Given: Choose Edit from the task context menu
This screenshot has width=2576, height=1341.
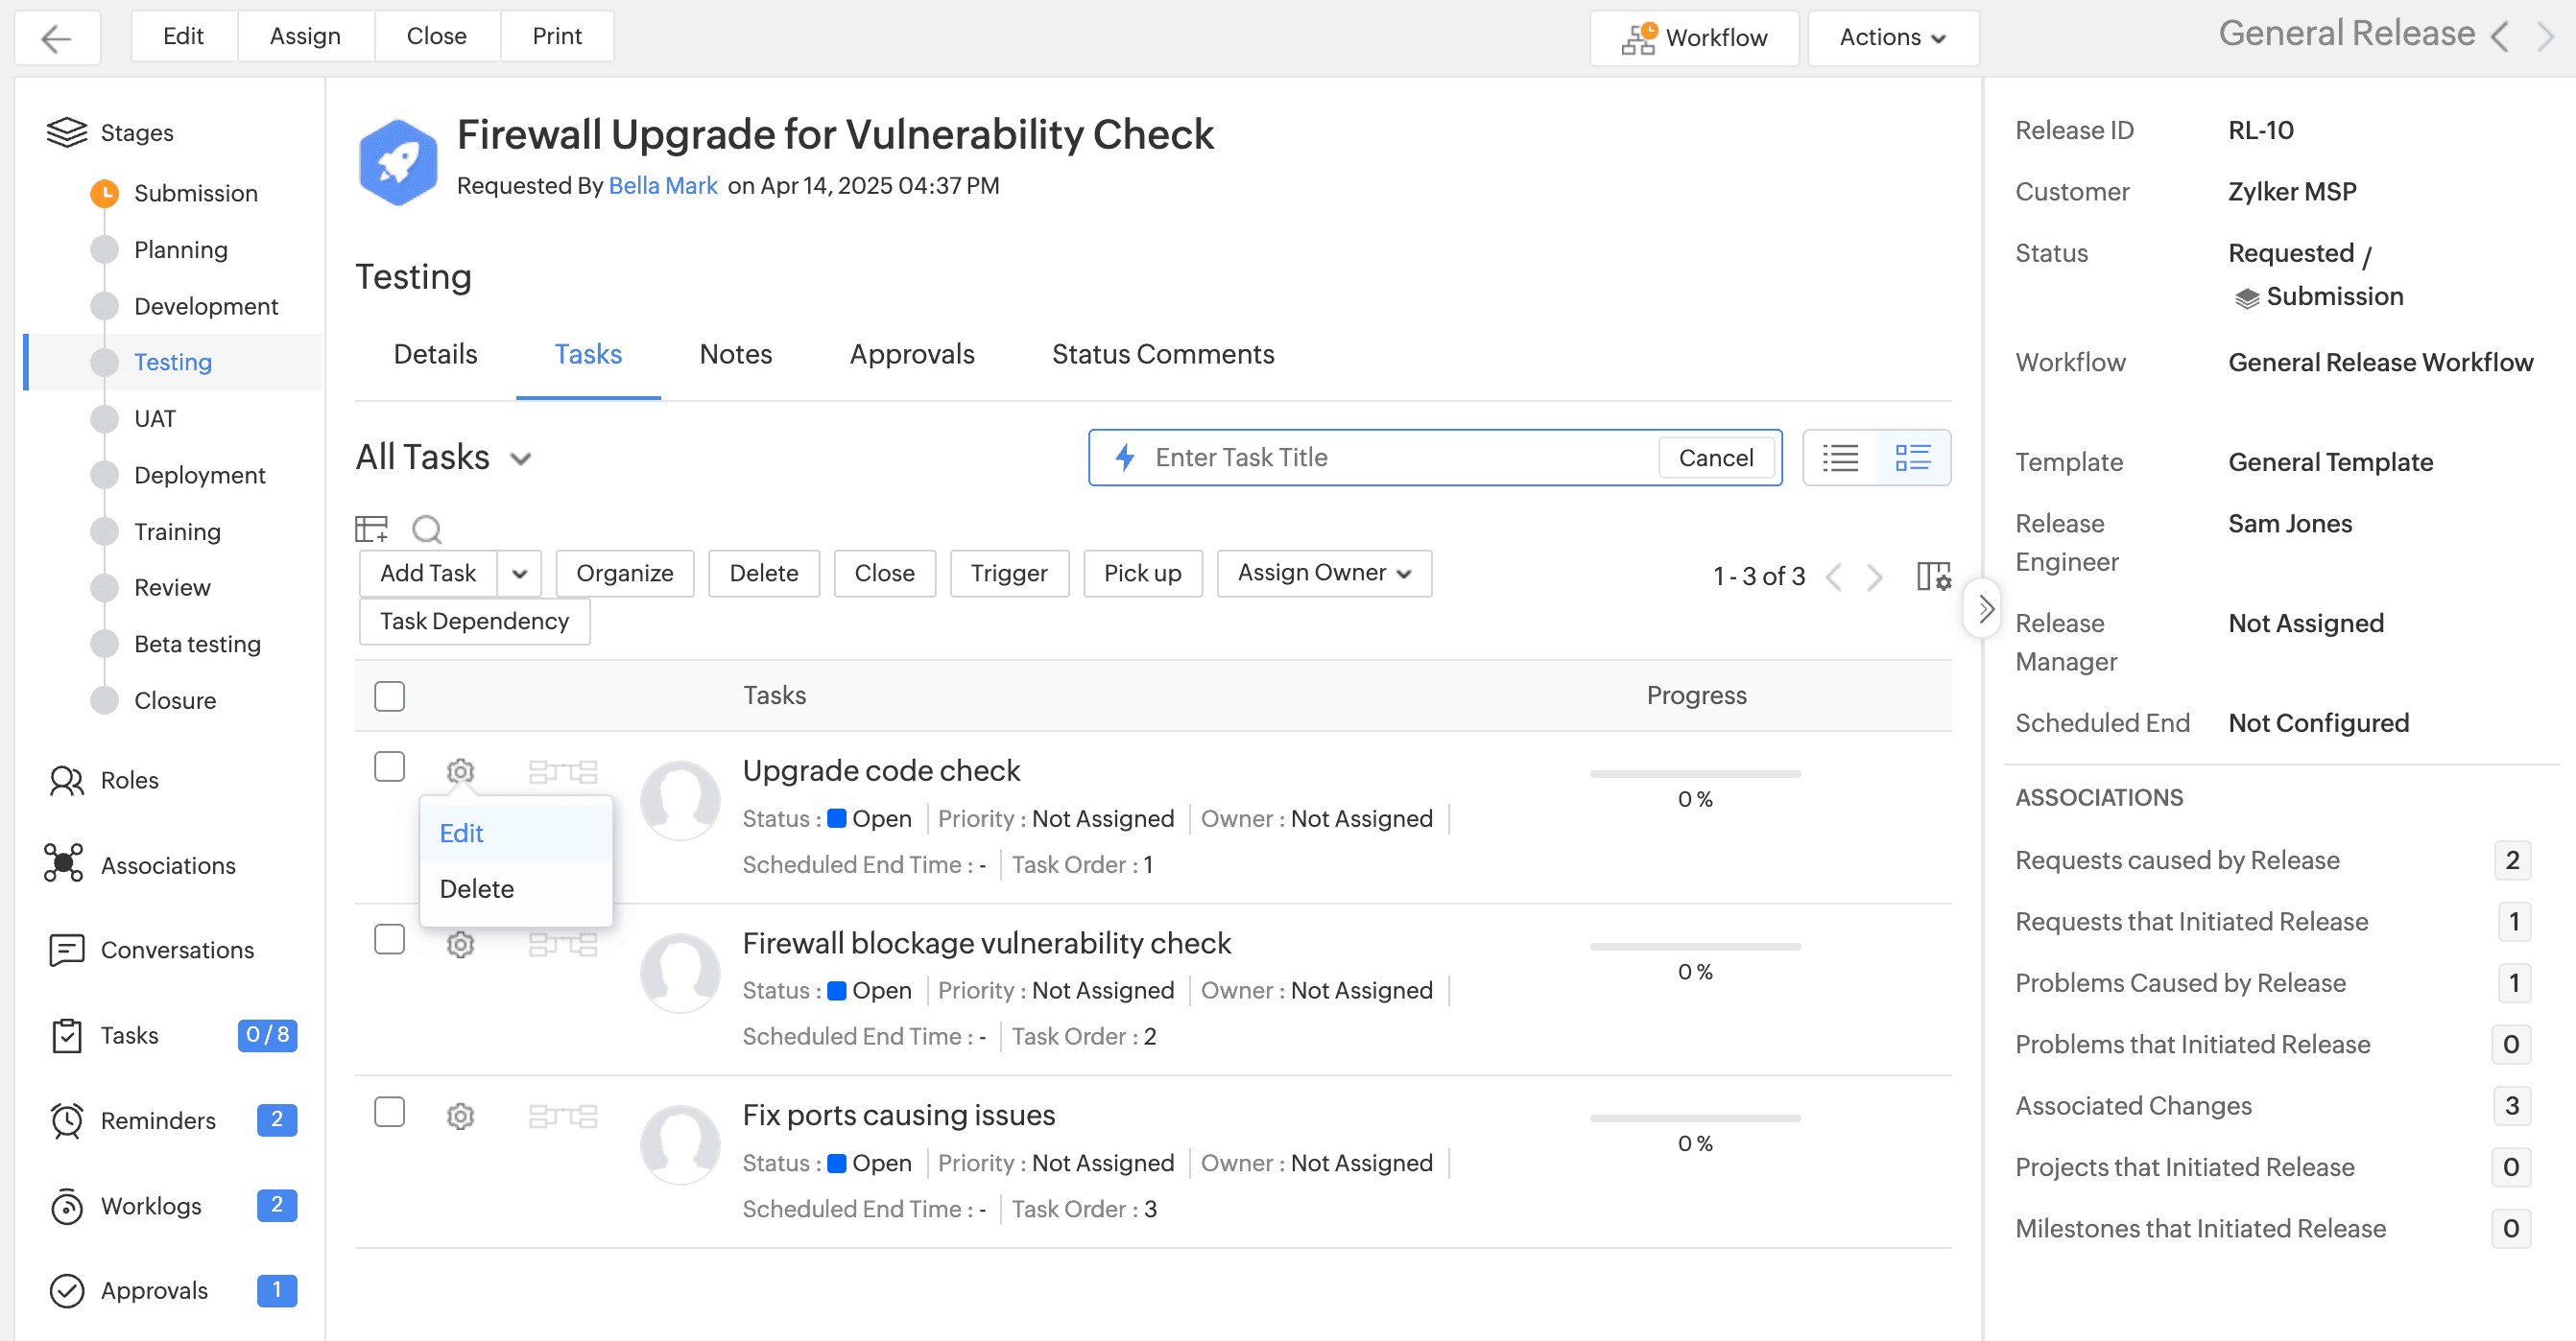Looking at the screenshot, I should pyautogui.click(x=462, y=833).
